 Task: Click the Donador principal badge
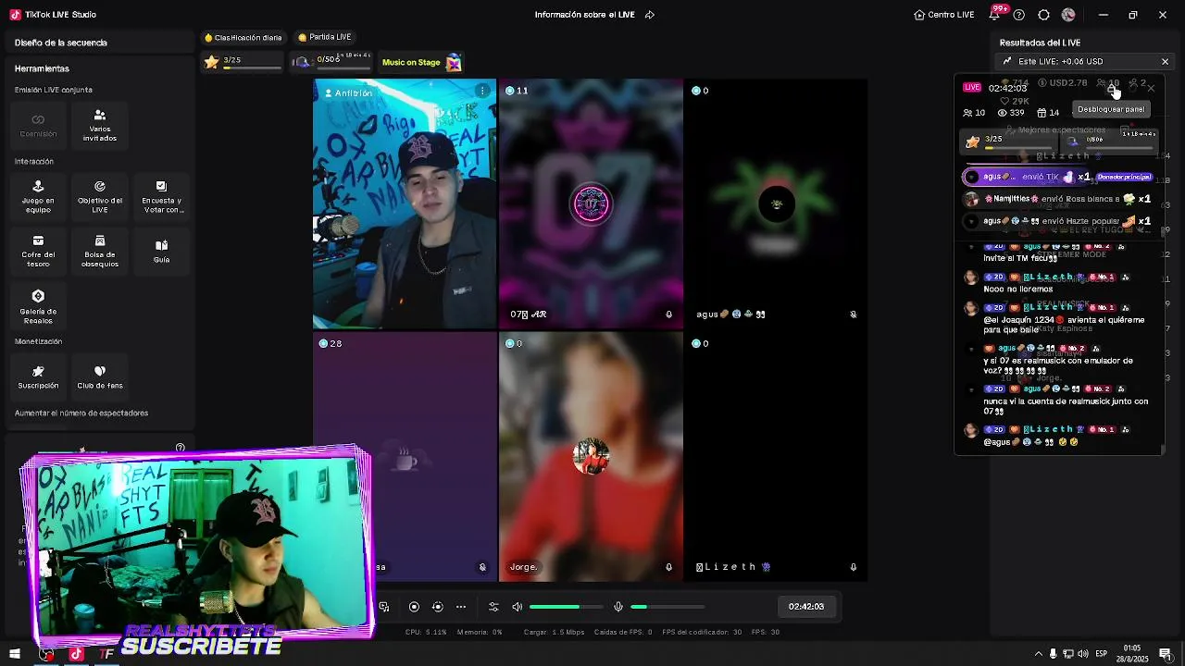1124,177
